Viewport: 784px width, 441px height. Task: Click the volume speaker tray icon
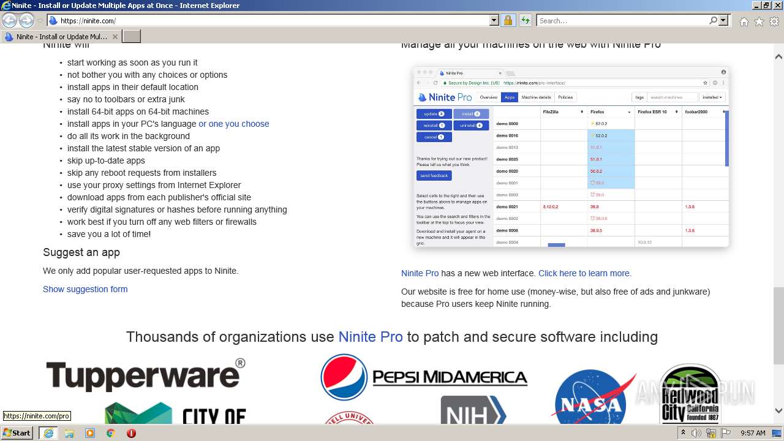click(x=696, y=433)
